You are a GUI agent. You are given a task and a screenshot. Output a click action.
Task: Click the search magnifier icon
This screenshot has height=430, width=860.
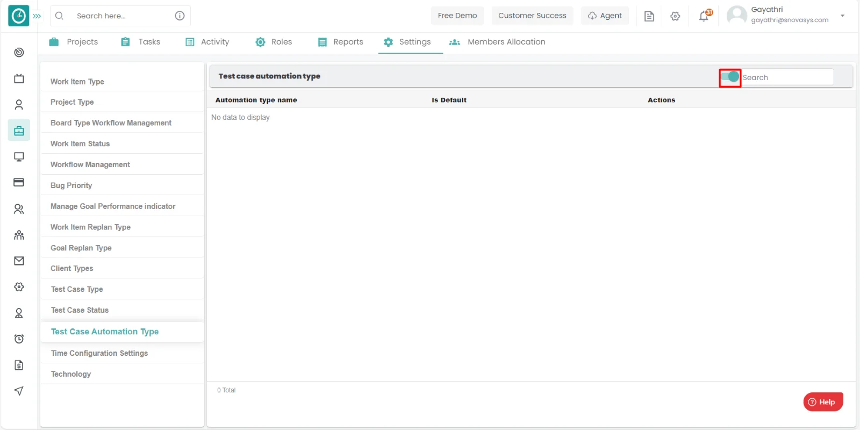[60, 16]
